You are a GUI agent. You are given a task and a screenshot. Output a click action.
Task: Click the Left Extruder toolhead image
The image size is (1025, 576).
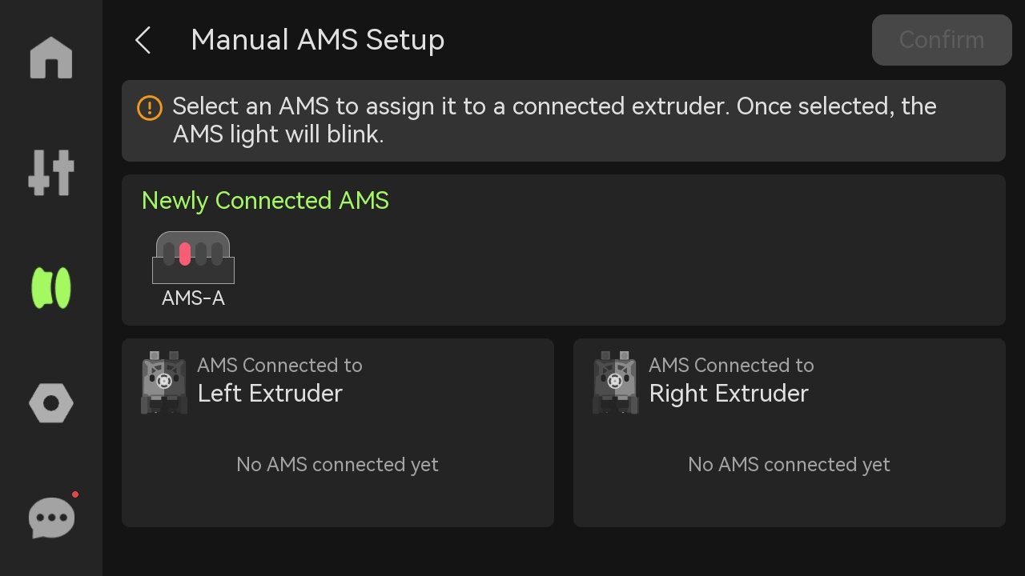[x=164, y=382]
